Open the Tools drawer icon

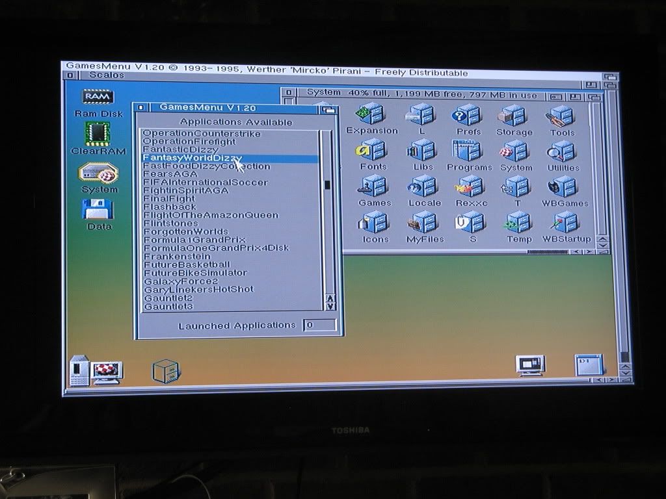(x=561, y=117)
